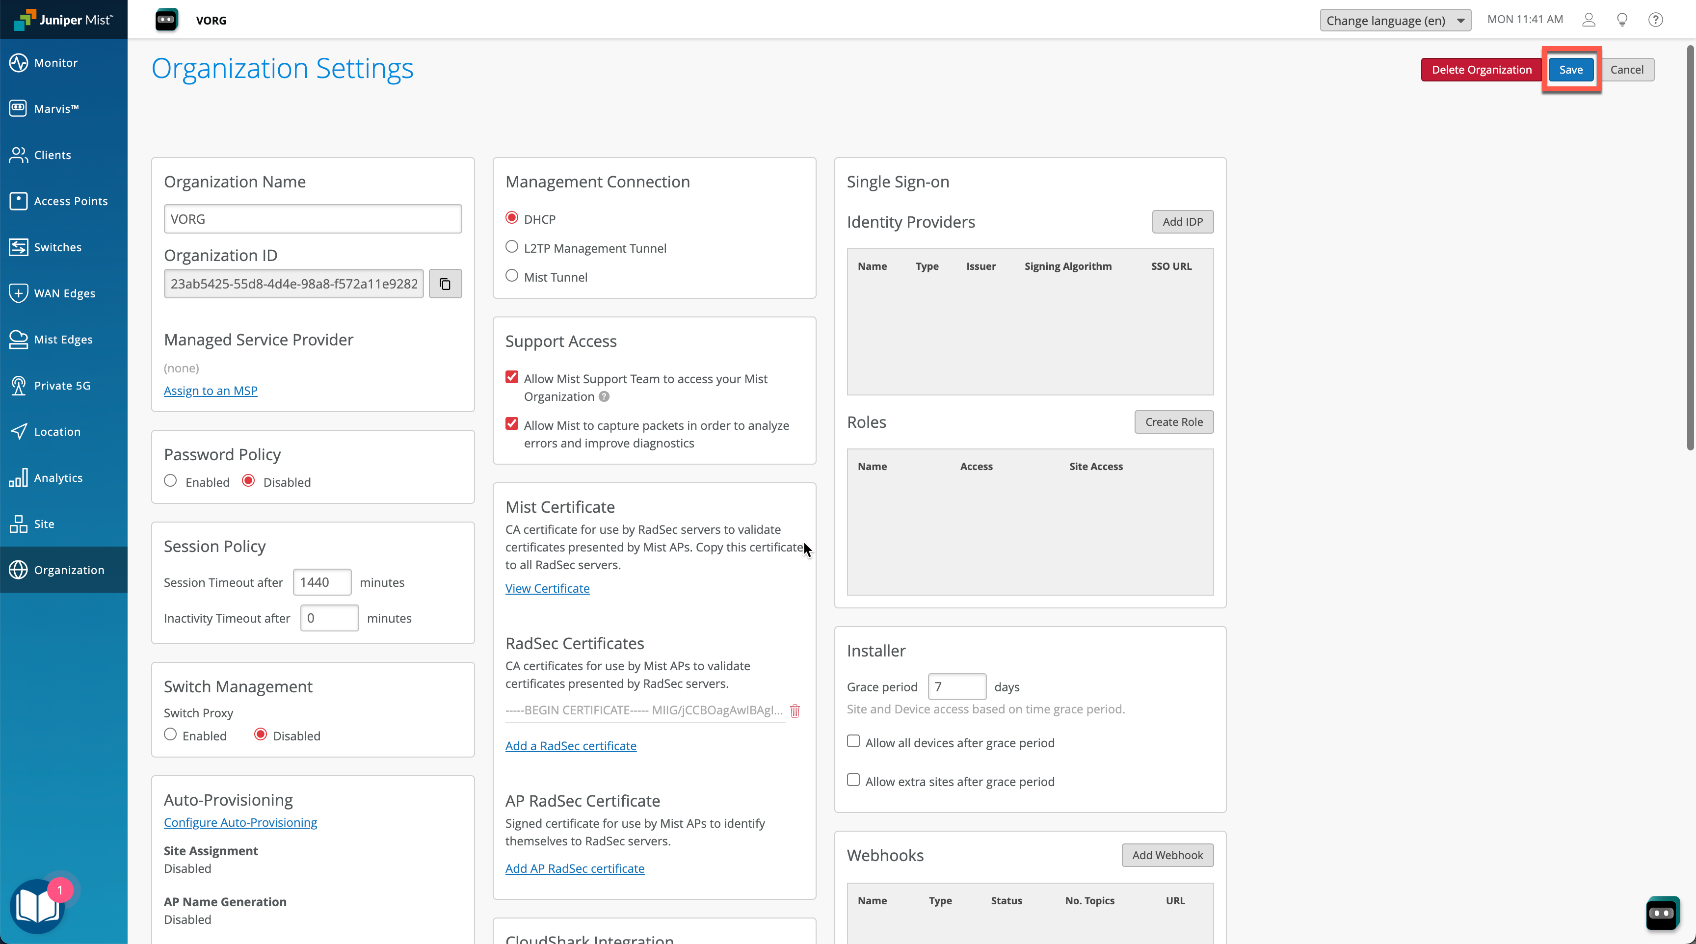This screenshot has height=944, width=1696.
Task: Click the Juniper Mist logo
Action: (x=64, y=20)
